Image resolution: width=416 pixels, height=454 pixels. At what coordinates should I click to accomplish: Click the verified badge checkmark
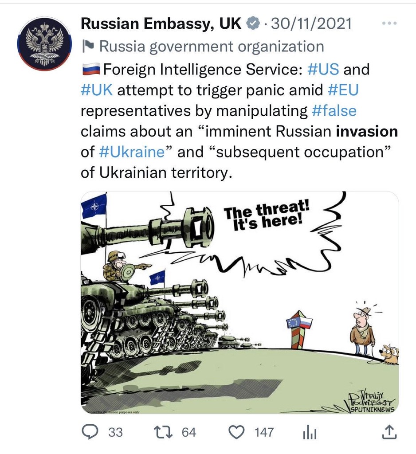(x=253, y=24)
